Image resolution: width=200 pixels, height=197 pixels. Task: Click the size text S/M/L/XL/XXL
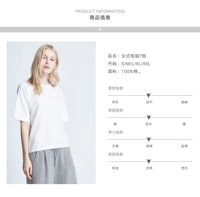(x=136, y=64)
